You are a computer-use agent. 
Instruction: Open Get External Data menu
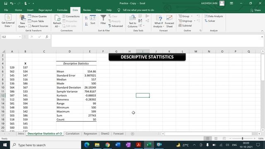pos(8,21)
